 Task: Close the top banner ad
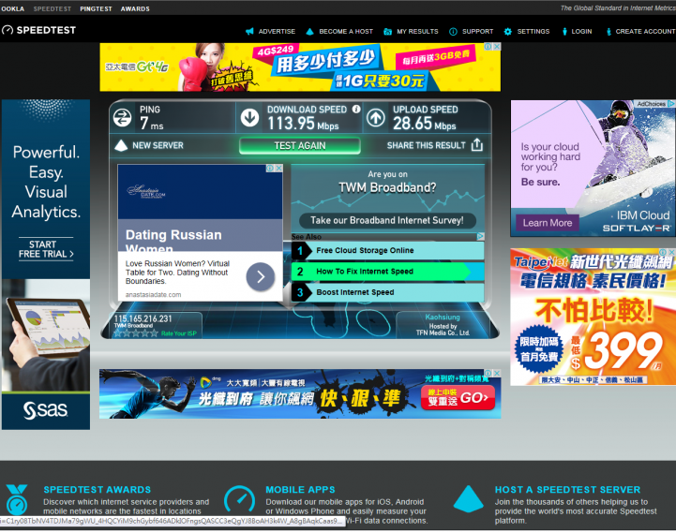click(497, 47)
